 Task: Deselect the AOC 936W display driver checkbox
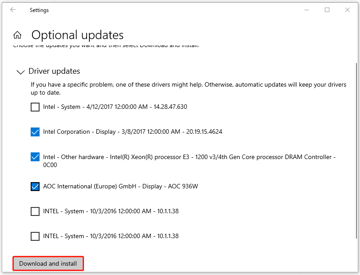(35, 186)
